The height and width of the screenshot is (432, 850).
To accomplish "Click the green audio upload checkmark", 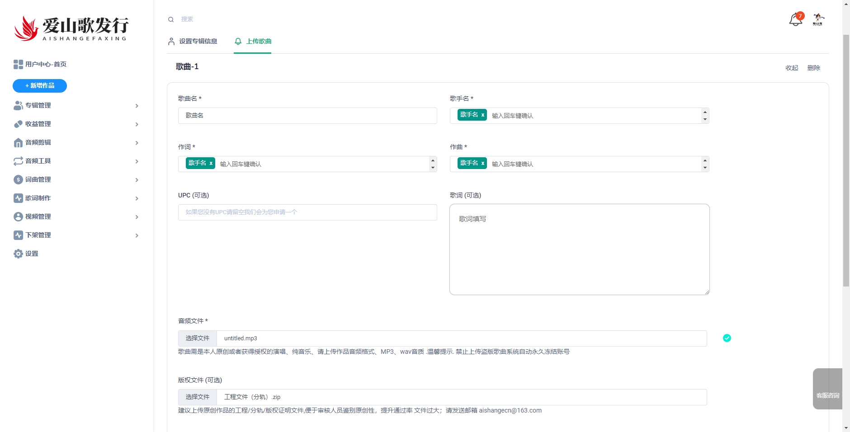I will 727,338.
